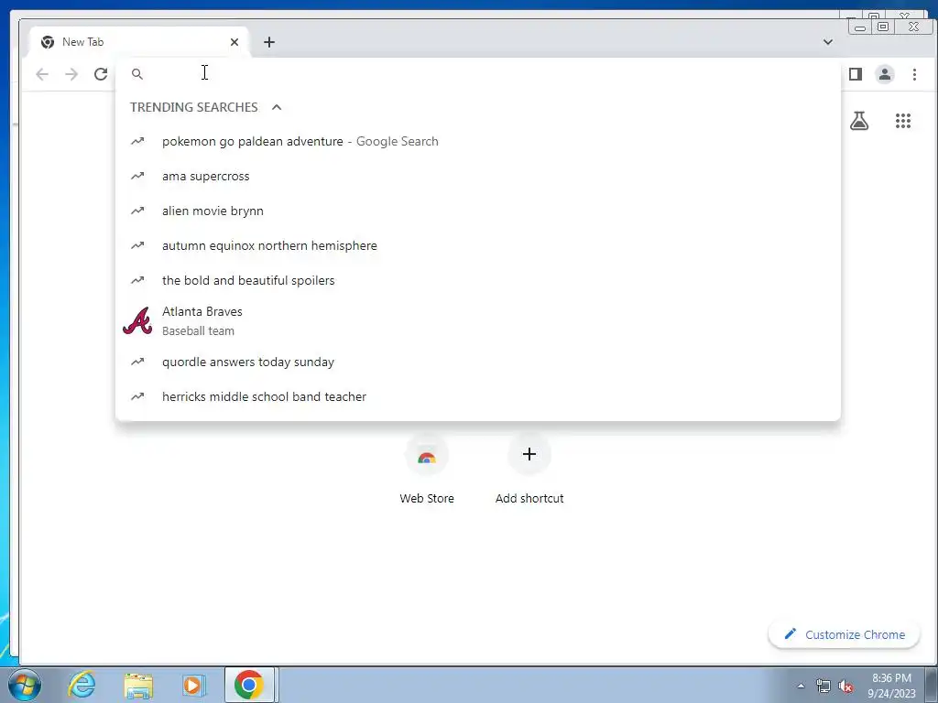The height and width of the screenshot is (703, 938).
Task: Click the Chrome taskbar icon
Action: [x=249, y=685]
